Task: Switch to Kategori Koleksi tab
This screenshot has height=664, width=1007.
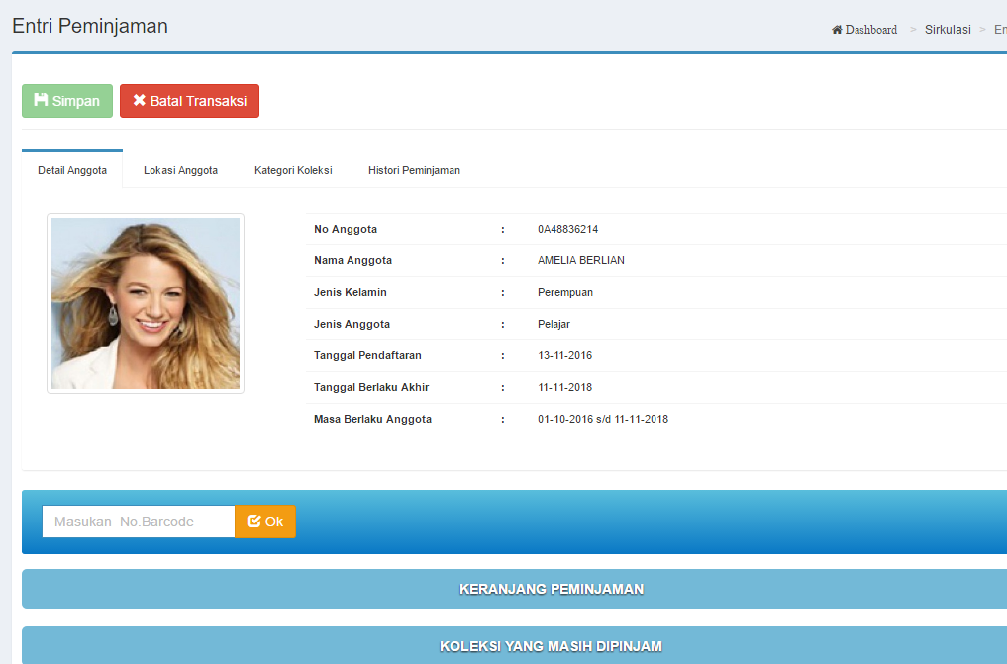Action: pos(293,170)
